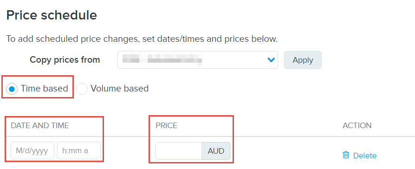This screenshot has height=169, width=415.
Task: Click the Time based label text
Action: click(x=45, y=88)
